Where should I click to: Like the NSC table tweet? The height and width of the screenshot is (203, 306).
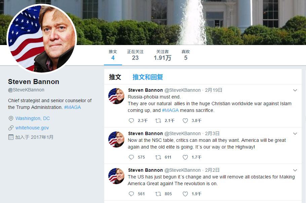(185, 157)
